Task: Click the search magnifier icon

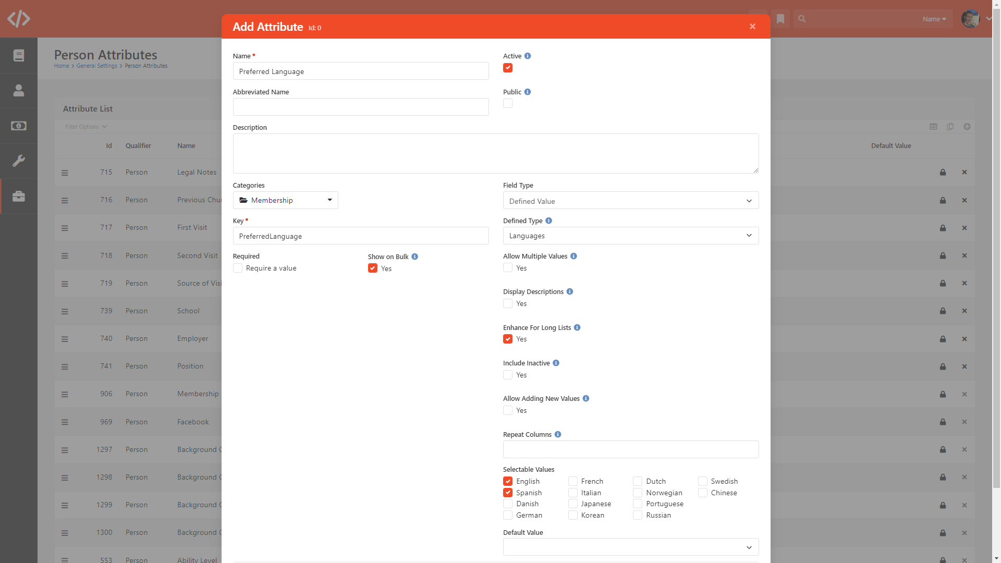Action: pos(802,19)
